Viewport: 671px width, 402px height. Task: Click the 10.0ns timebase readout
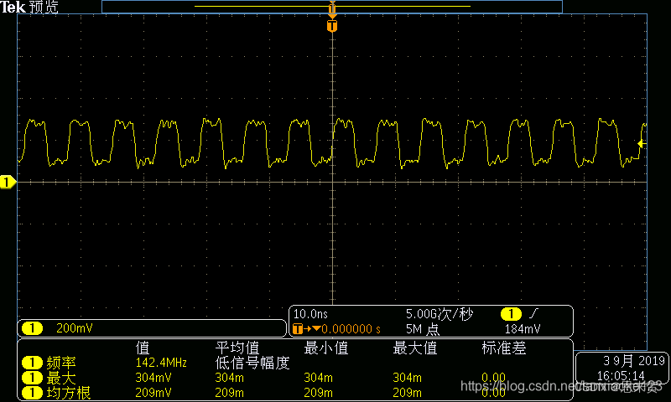click(310, 314)
